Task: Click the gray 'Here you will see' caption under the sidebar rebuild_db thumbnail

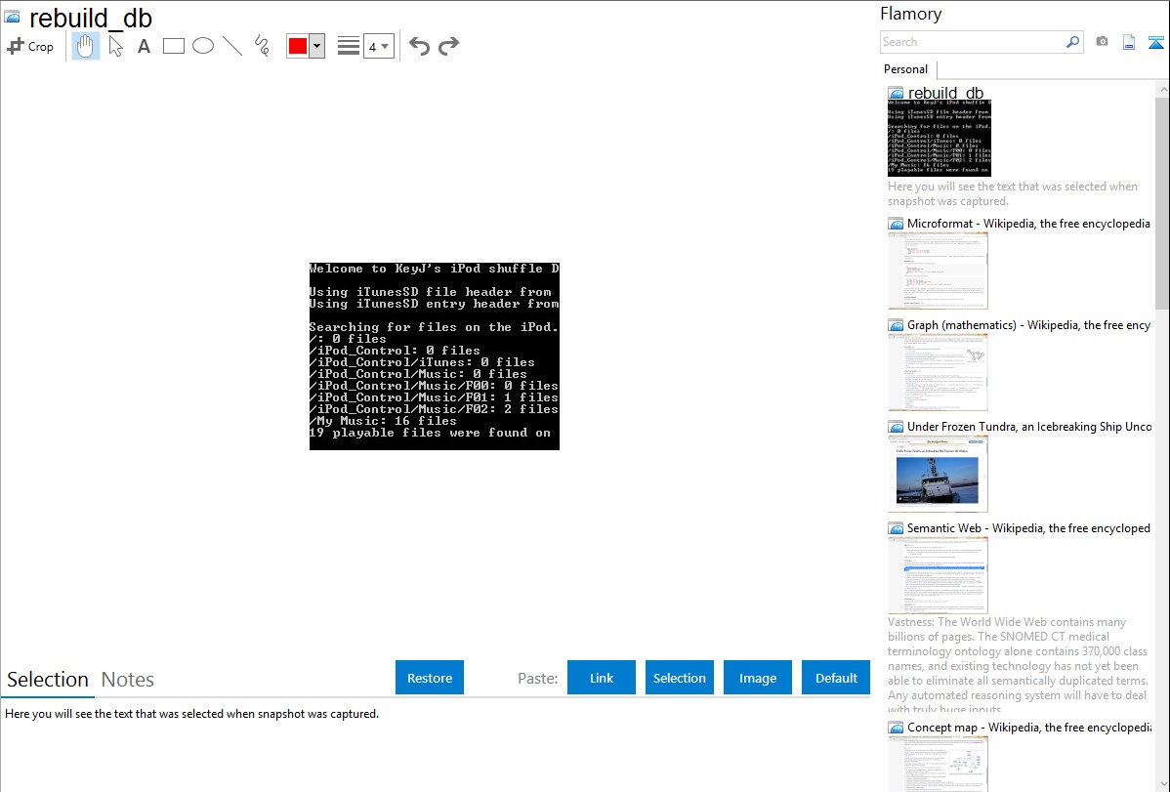Action: click(1013, 193)
